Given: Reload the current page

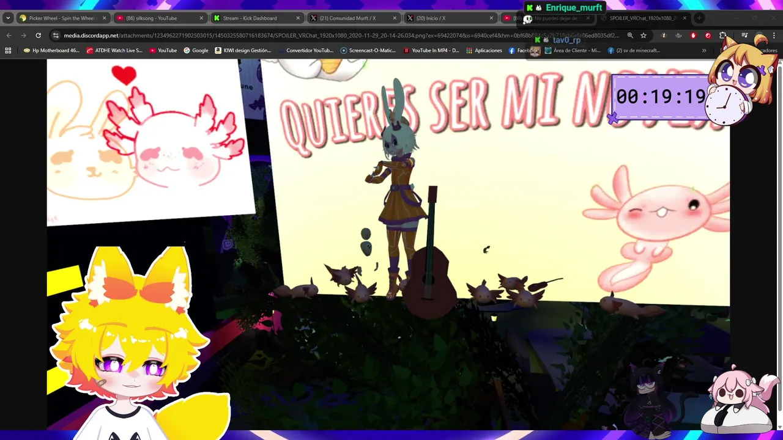Looking at the screenshot, I should (39, 35).
